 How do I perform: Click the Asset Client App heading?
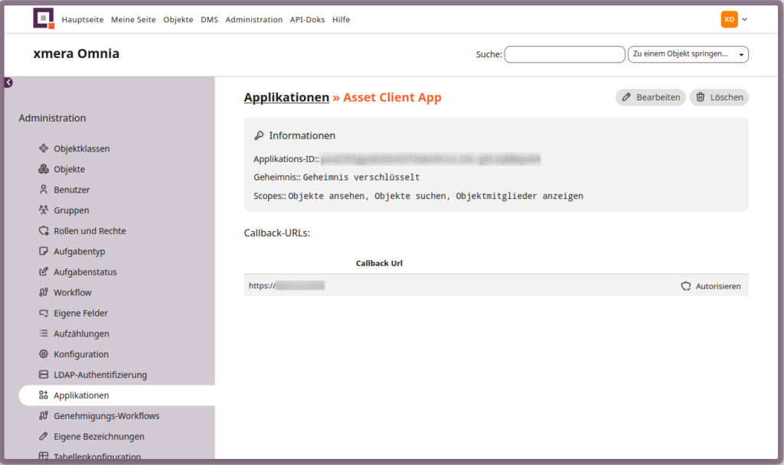tap(393, 97)
